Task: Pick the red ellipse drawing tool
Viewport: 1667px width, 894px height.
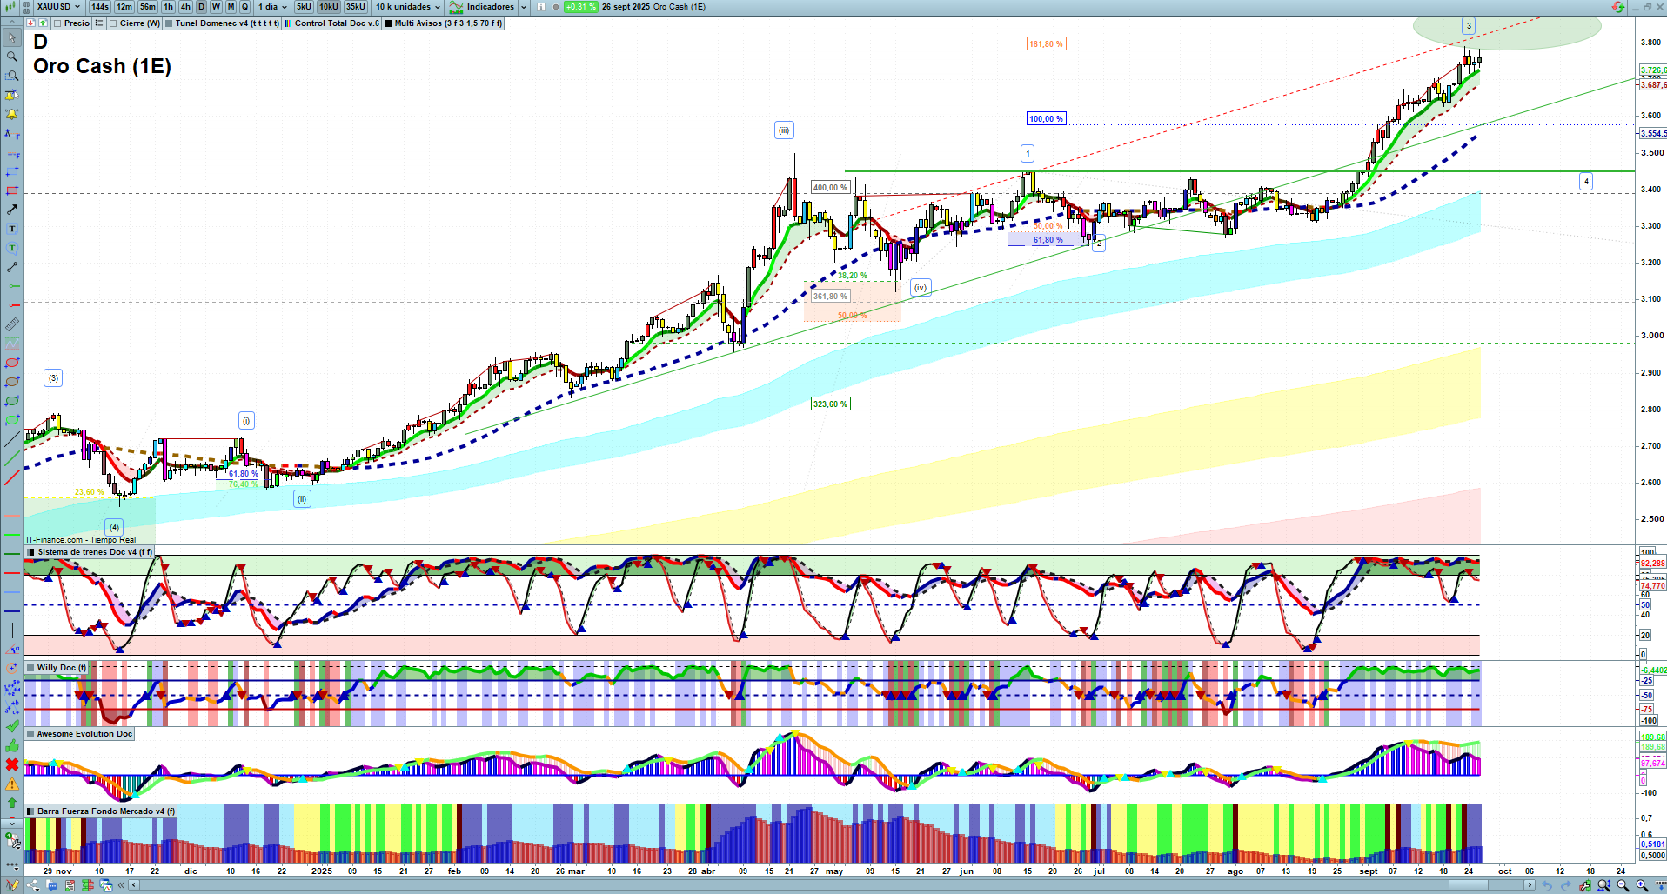Action: coord(12,363)
